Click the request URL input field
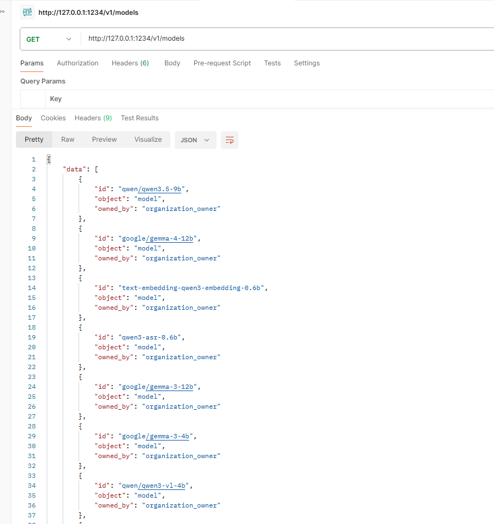 pyautogui.click(x=287, y=38)
